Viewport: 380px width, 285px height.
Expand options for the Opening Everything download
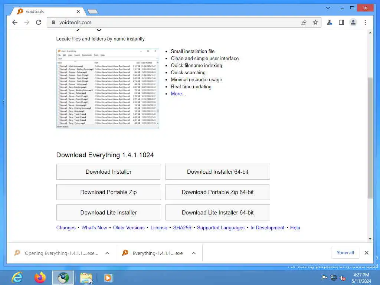107,253
